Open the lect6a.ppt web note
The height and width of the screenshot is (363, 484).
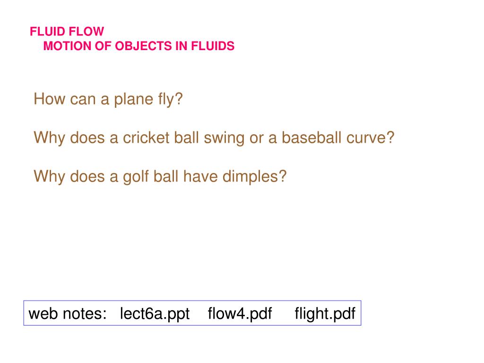(155, 314)
